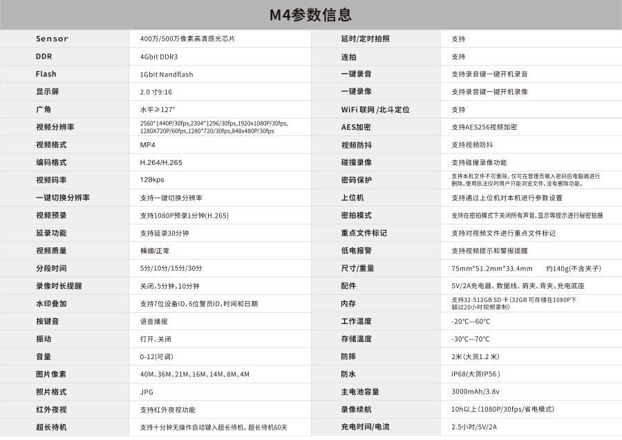
Task: Click the value '0-12(可调)'
Action: coord(156,356)
